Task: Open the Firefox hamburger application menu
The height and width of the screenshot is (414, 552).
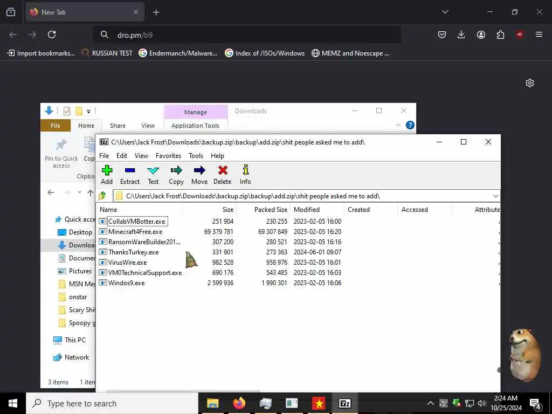Action: point(539,34)
